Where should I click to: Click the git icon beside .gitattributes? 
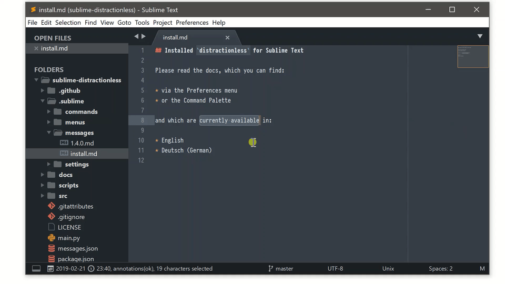coord(51,206)
